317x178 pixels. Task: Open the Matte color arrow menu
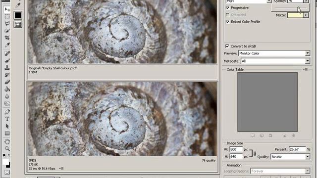point(306,15)
